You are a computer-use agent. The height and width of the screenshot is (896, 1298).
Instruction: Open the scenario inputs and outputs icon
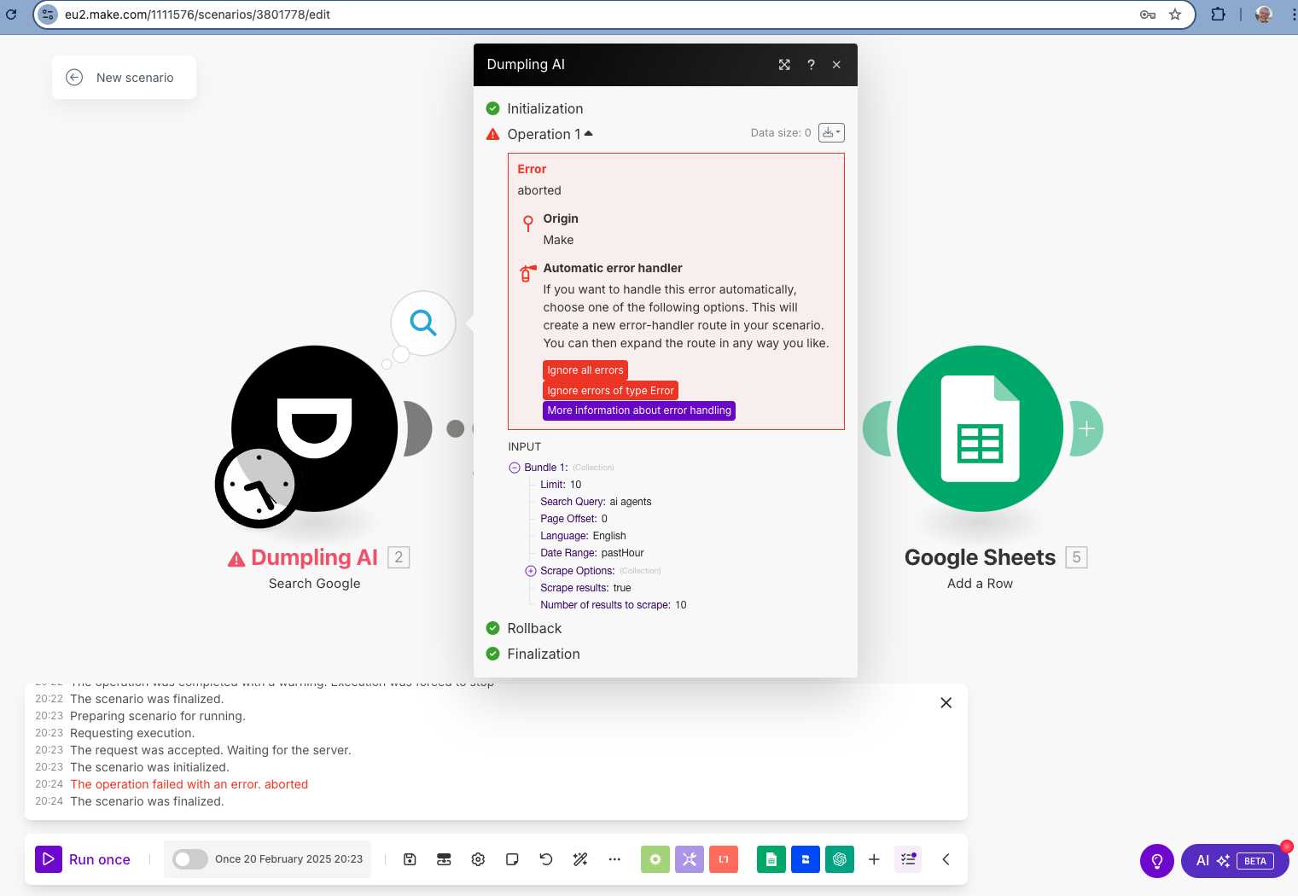pos(444,859)
